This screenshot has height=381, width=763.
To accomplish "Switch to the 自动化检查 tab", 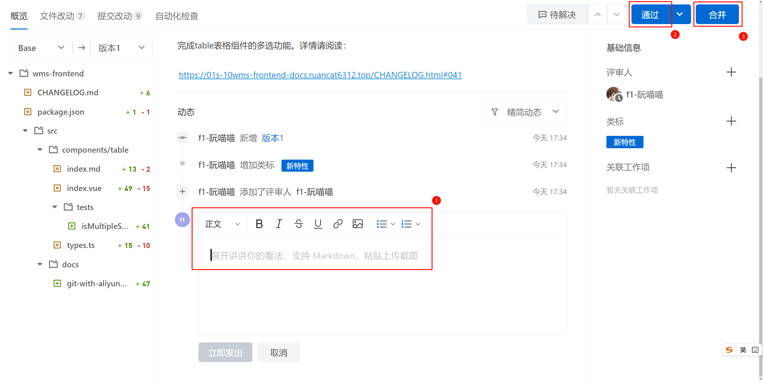I will tap(177, 16).
